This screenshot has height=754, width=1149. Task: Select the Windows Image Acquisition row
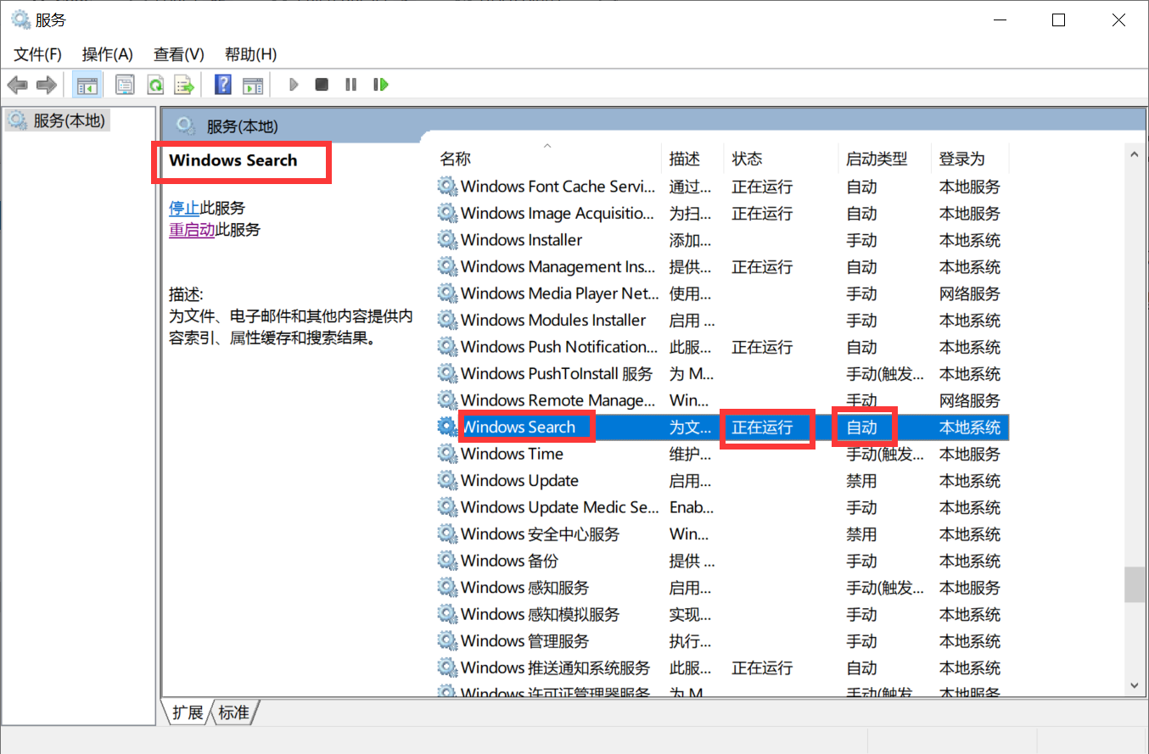pos(722,214)
